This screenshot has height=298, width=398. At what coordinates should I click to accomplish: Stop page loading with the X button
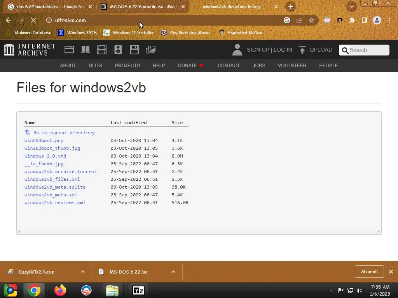click(x=33, y=20)
